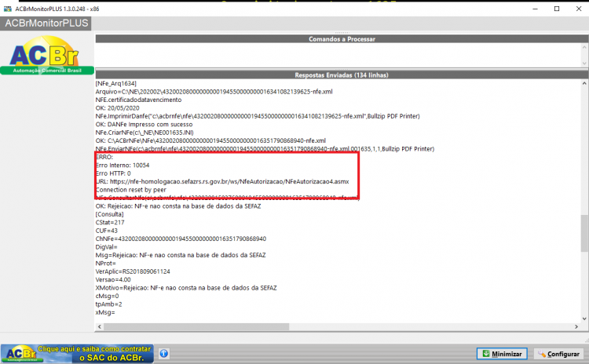Screen dimensions: 589x364
Task: Click the line "ERRO:"
Action: 104,157
